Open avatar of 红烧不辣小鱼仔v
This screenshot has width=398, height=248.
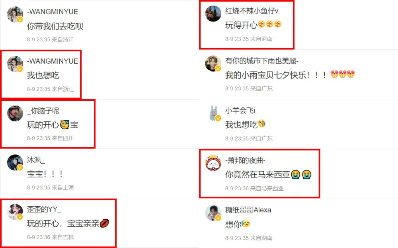(x=213, y=14)
